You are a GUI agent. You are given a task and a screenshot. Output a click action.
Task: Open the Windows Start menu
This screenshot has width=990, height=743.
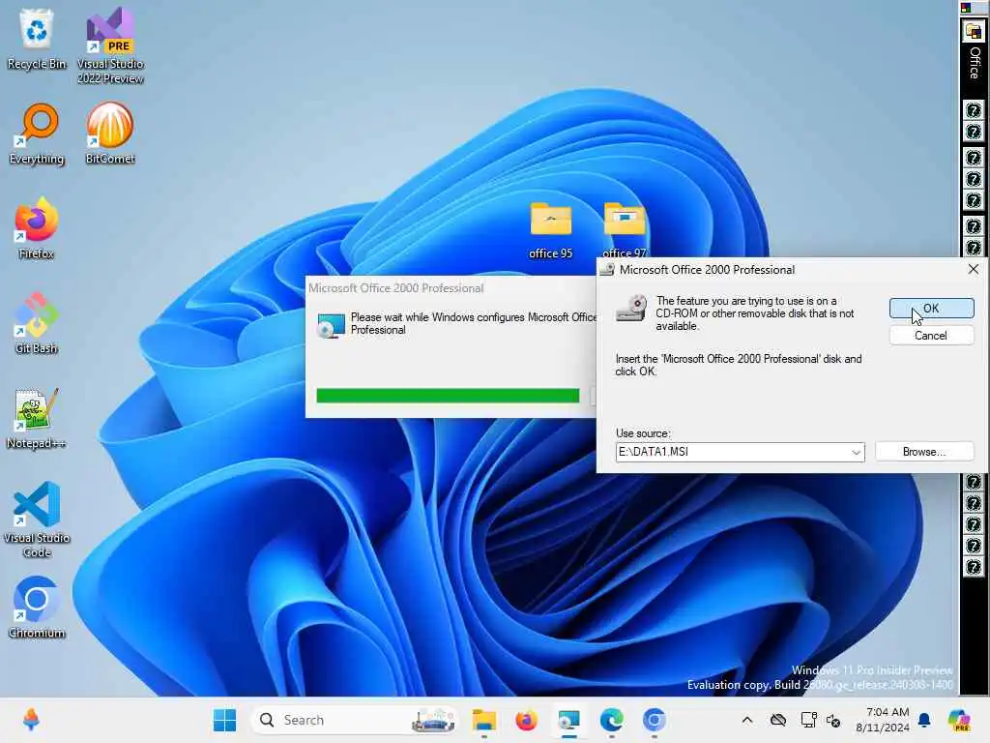[224, 720]
